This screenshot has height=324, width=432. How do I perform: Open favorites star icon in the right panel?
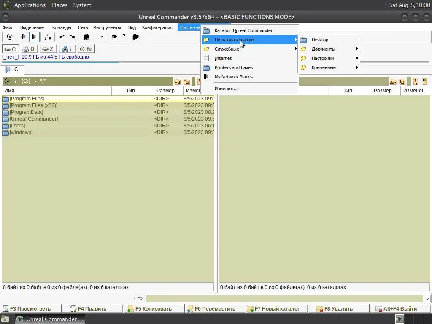(x=415, y=81)
